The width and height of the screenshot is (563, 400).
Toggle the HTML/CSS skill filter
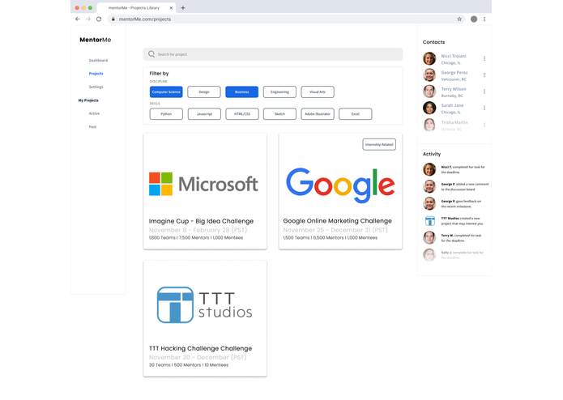242,113
